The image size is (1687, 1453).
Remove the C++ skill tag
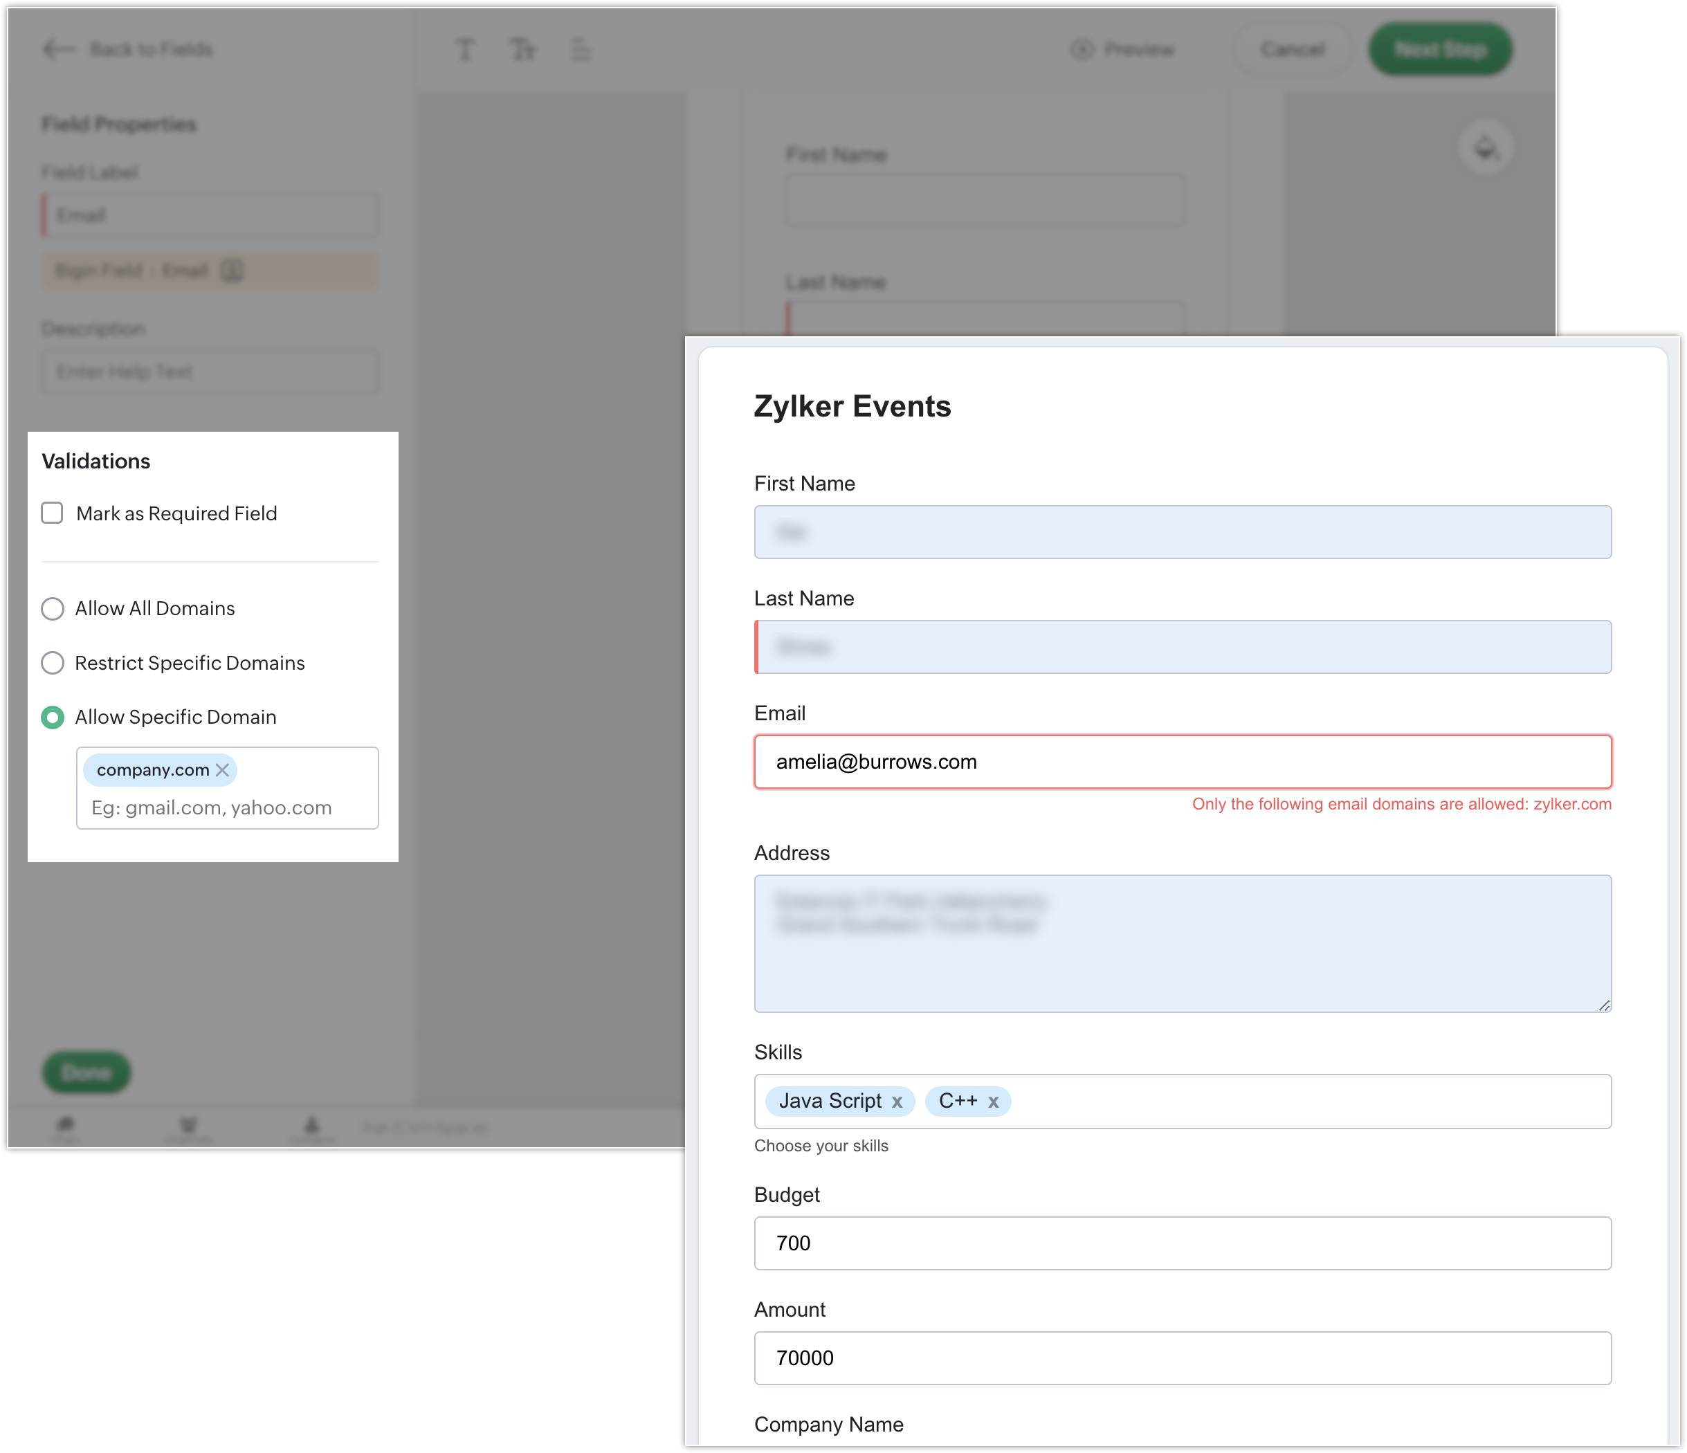pos(994,1102)
